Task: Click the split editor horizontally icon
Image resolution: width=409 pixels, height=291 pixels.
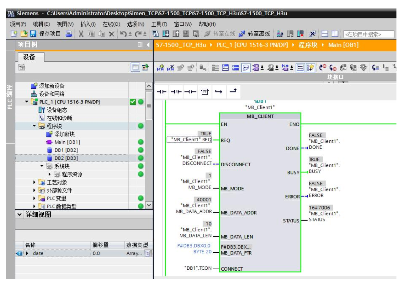Action: click(325, 34)
